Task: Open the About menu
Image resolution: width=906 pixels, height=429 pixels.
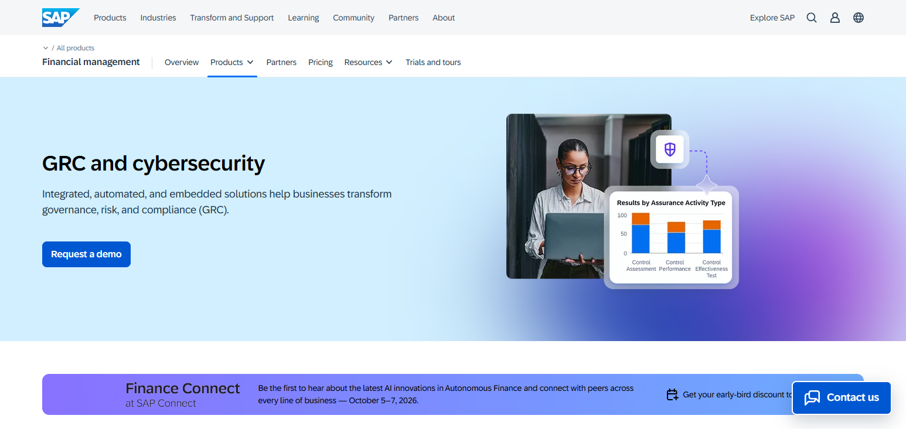Action: pos(444,18)
